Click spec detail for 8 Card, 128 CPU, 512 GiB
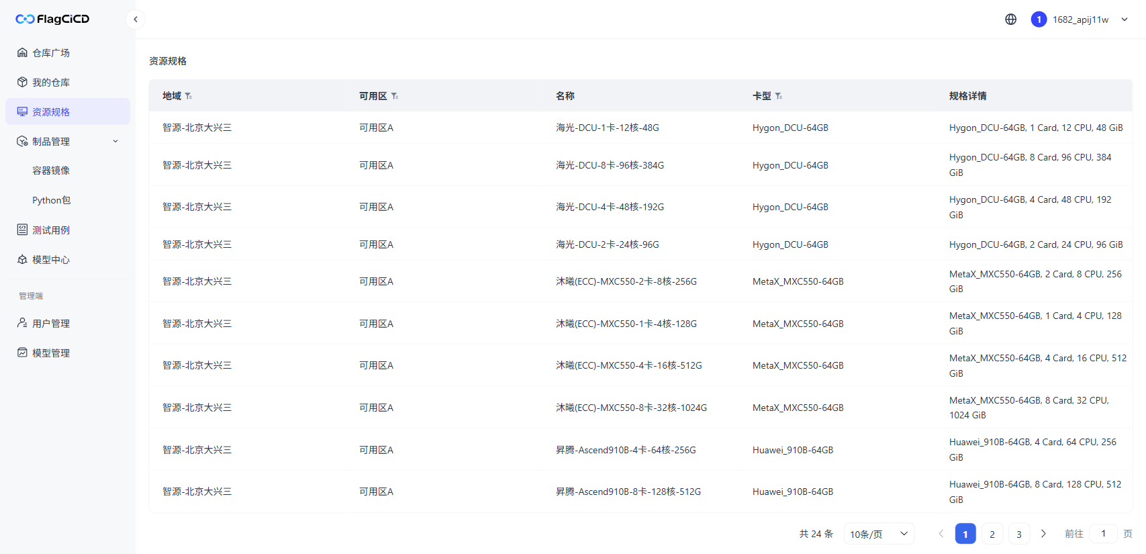The height and width of the screenshot is (554, 1146). [1035, 492]
